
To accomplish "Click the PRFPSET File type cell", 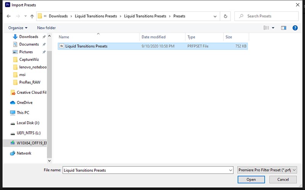I will (x=198, y=46).
